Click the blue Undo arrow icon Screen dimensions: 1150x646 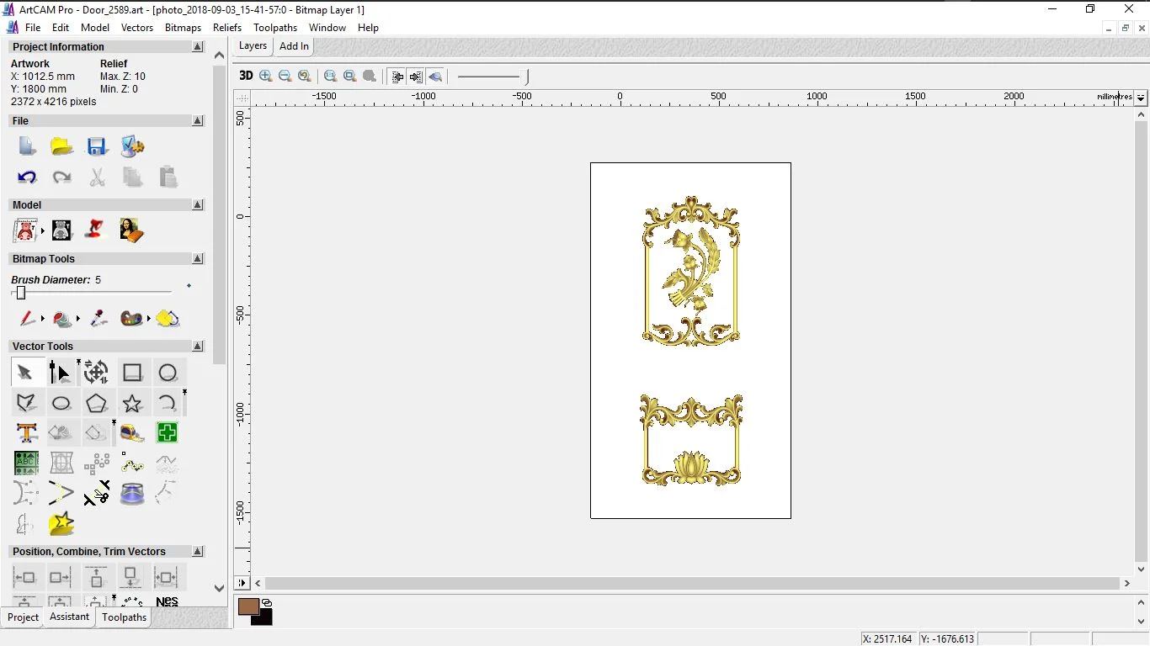tap(27, 177)
